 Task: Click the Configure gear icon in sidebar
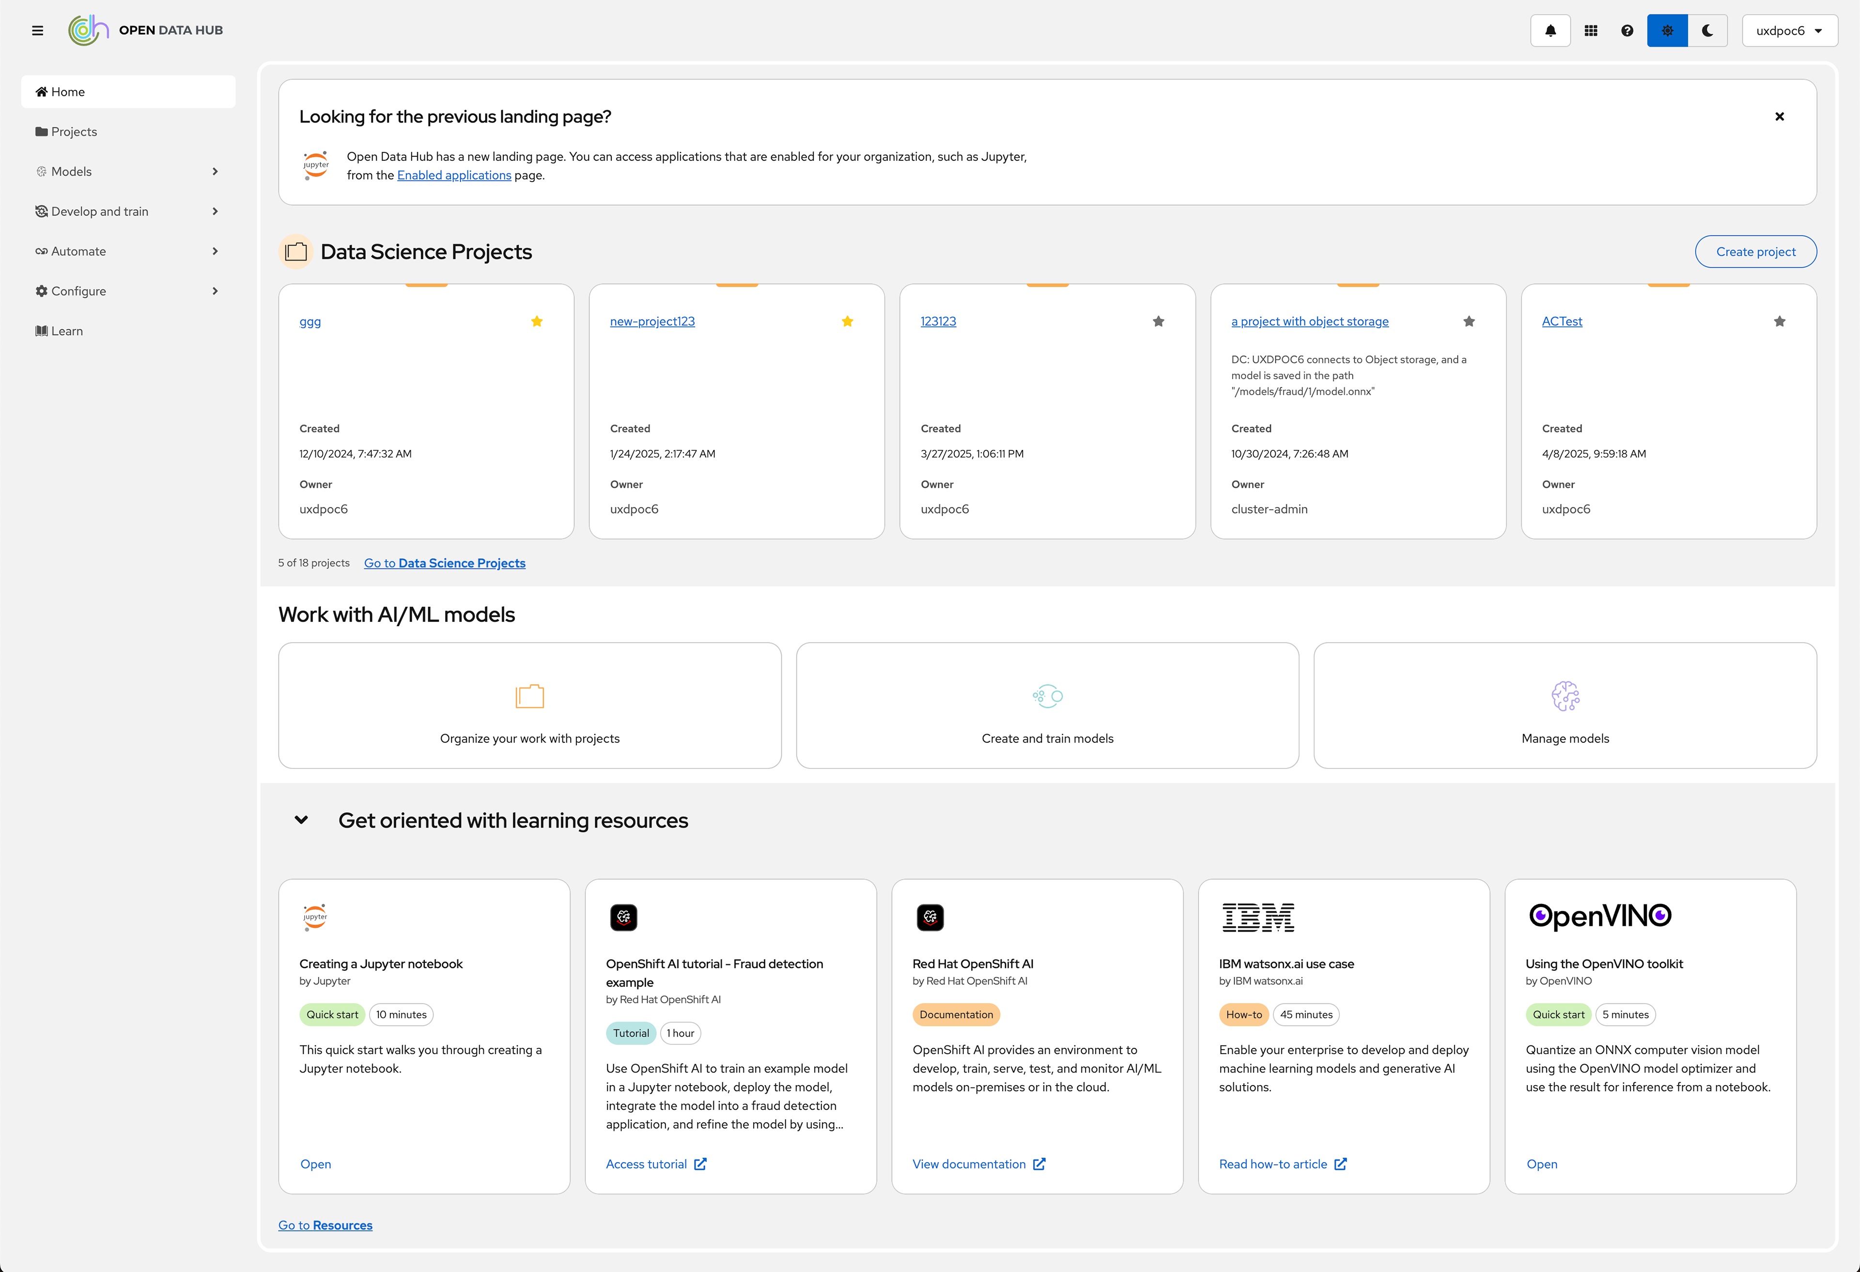point(42,291)
